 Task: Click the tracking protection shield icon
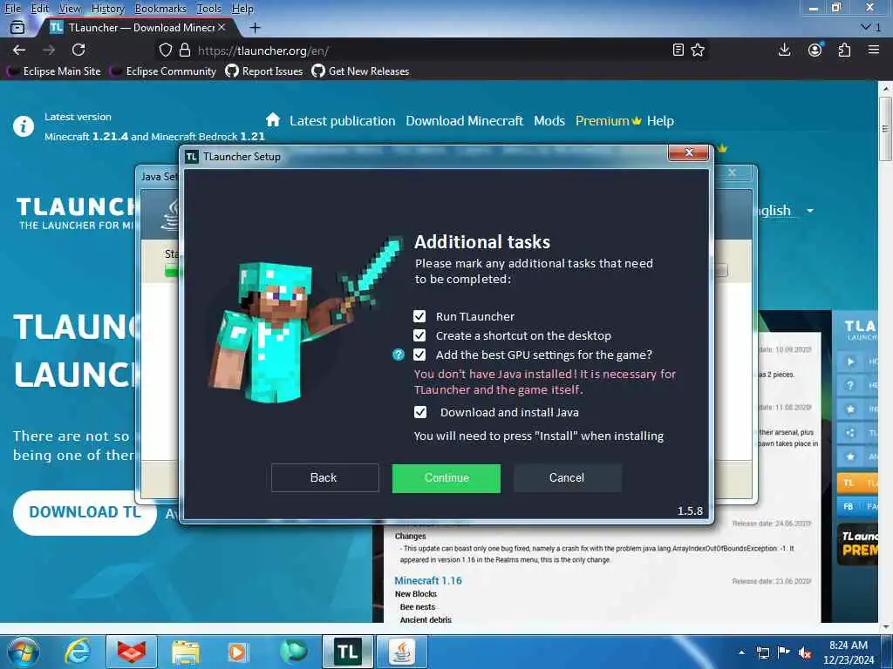tap(165, 50)
